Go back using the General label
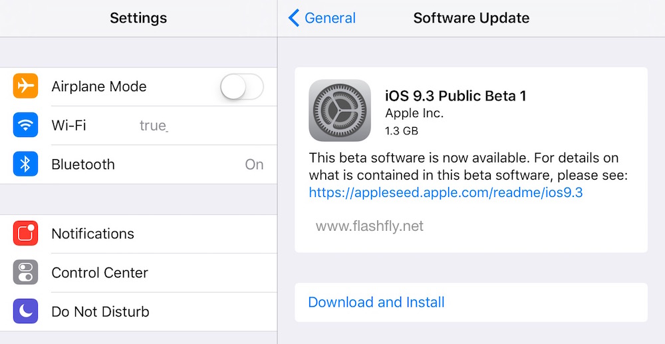The image size is (665, 344). pos(330,18)
